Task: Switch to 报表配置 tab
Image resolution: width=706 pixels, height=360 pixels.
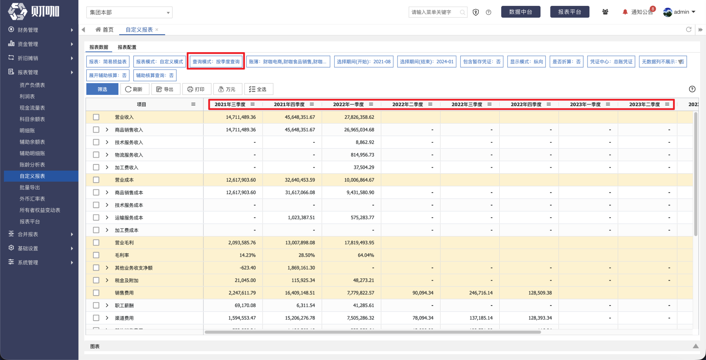Action: pyautogui.click(x=127, y=47)
